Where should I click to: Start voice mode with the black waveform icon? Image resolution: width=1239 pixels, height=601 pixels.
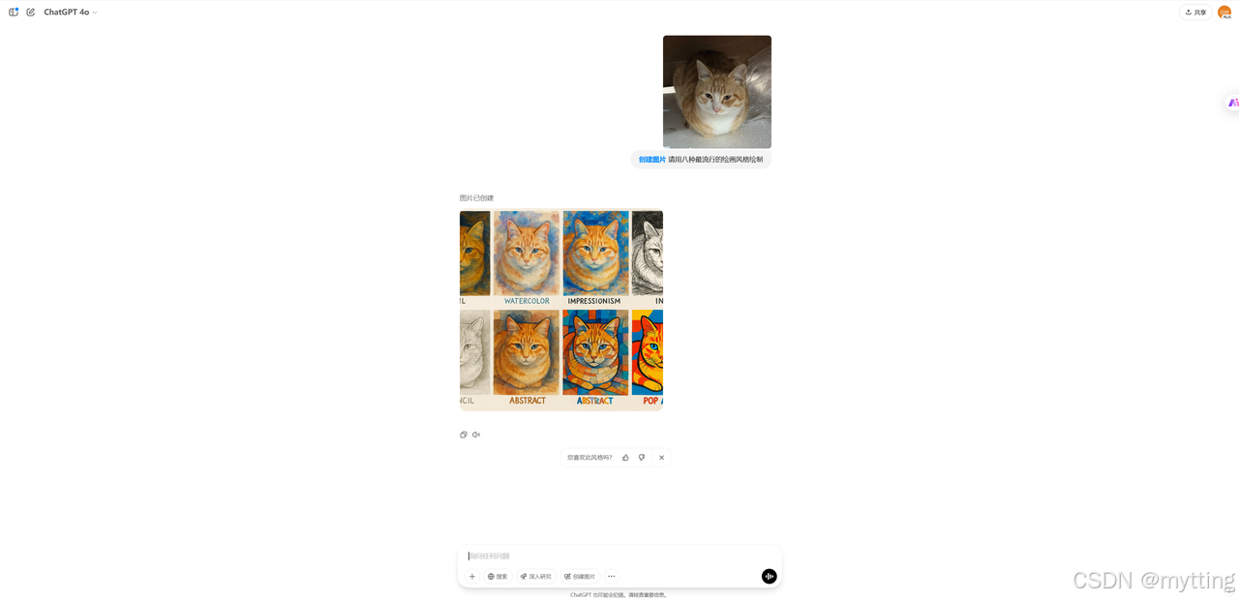pos(770,576)
